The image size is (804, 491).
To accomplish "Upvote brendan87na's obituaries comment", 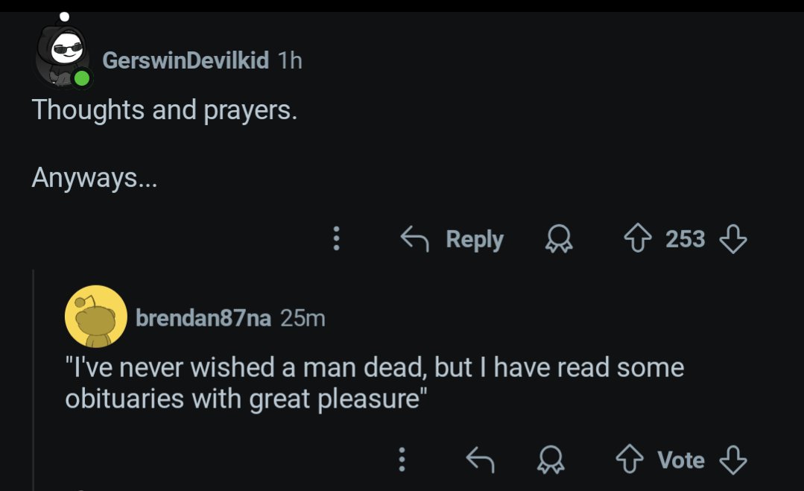I will [629, 459].
